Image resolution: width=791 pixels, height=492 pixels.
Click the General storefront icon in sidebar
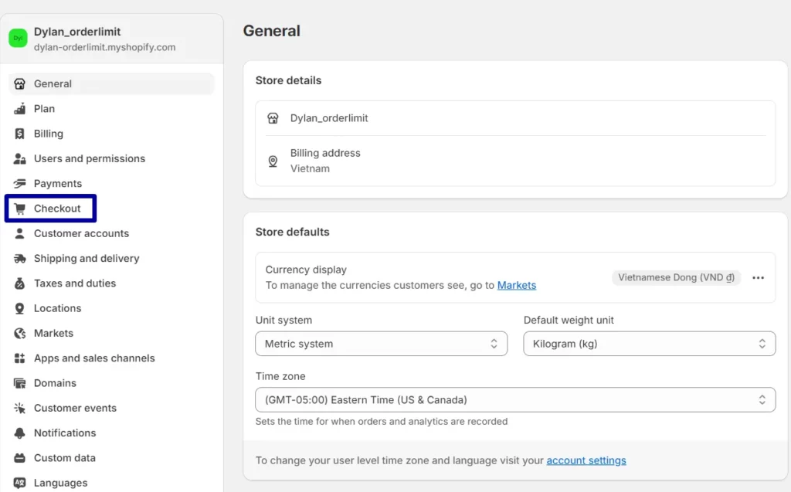[19, 83]
